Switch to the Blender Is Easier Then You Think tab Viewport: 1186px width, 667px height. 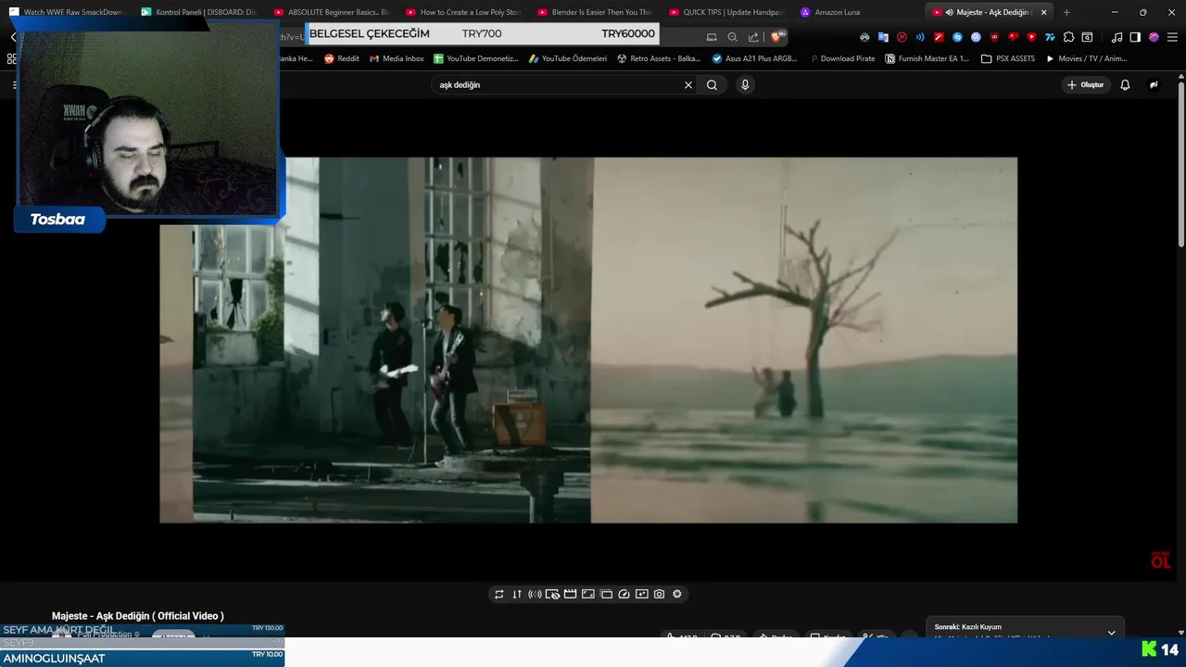(595, 12)
